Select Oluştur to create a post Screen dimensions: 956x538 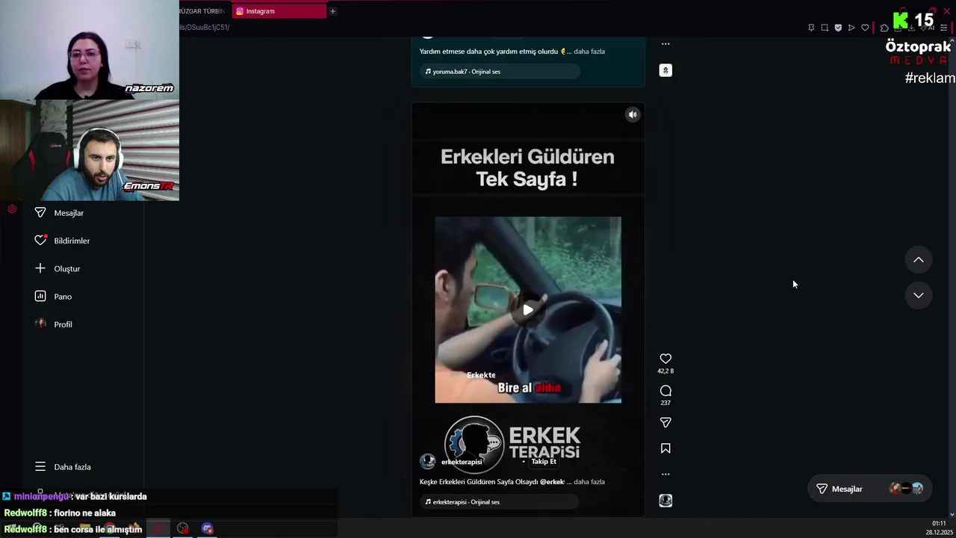pyautogui.click(x=66, y=268)
